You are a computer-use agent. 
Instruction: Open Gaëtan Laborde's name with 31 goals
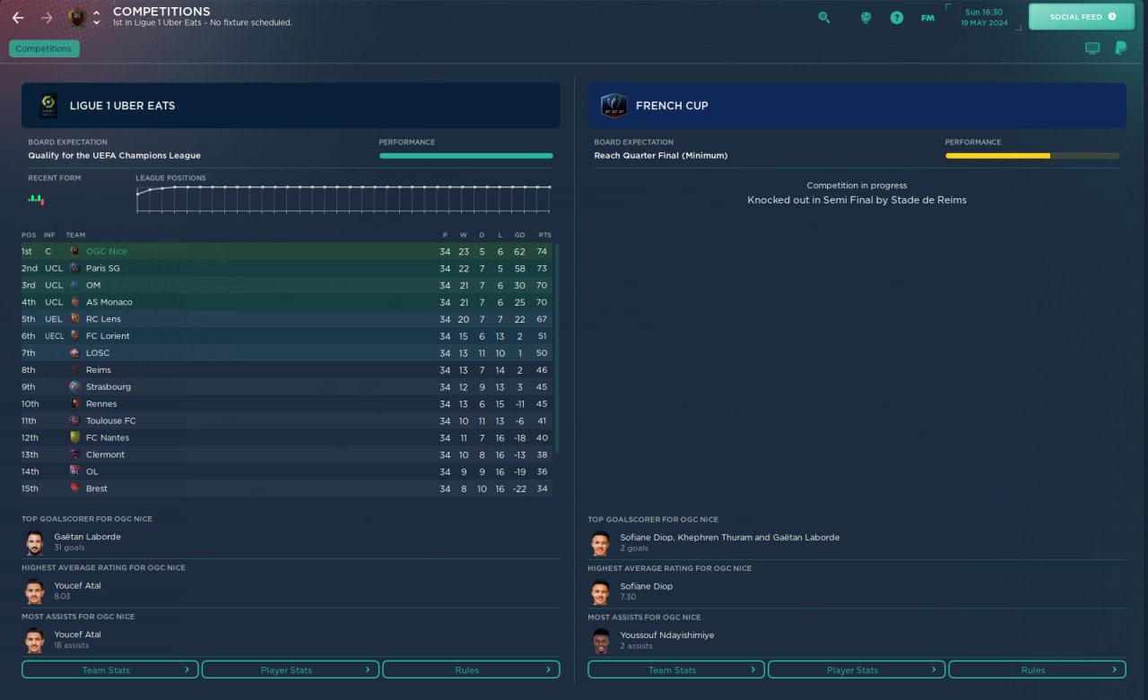(87, 537)
